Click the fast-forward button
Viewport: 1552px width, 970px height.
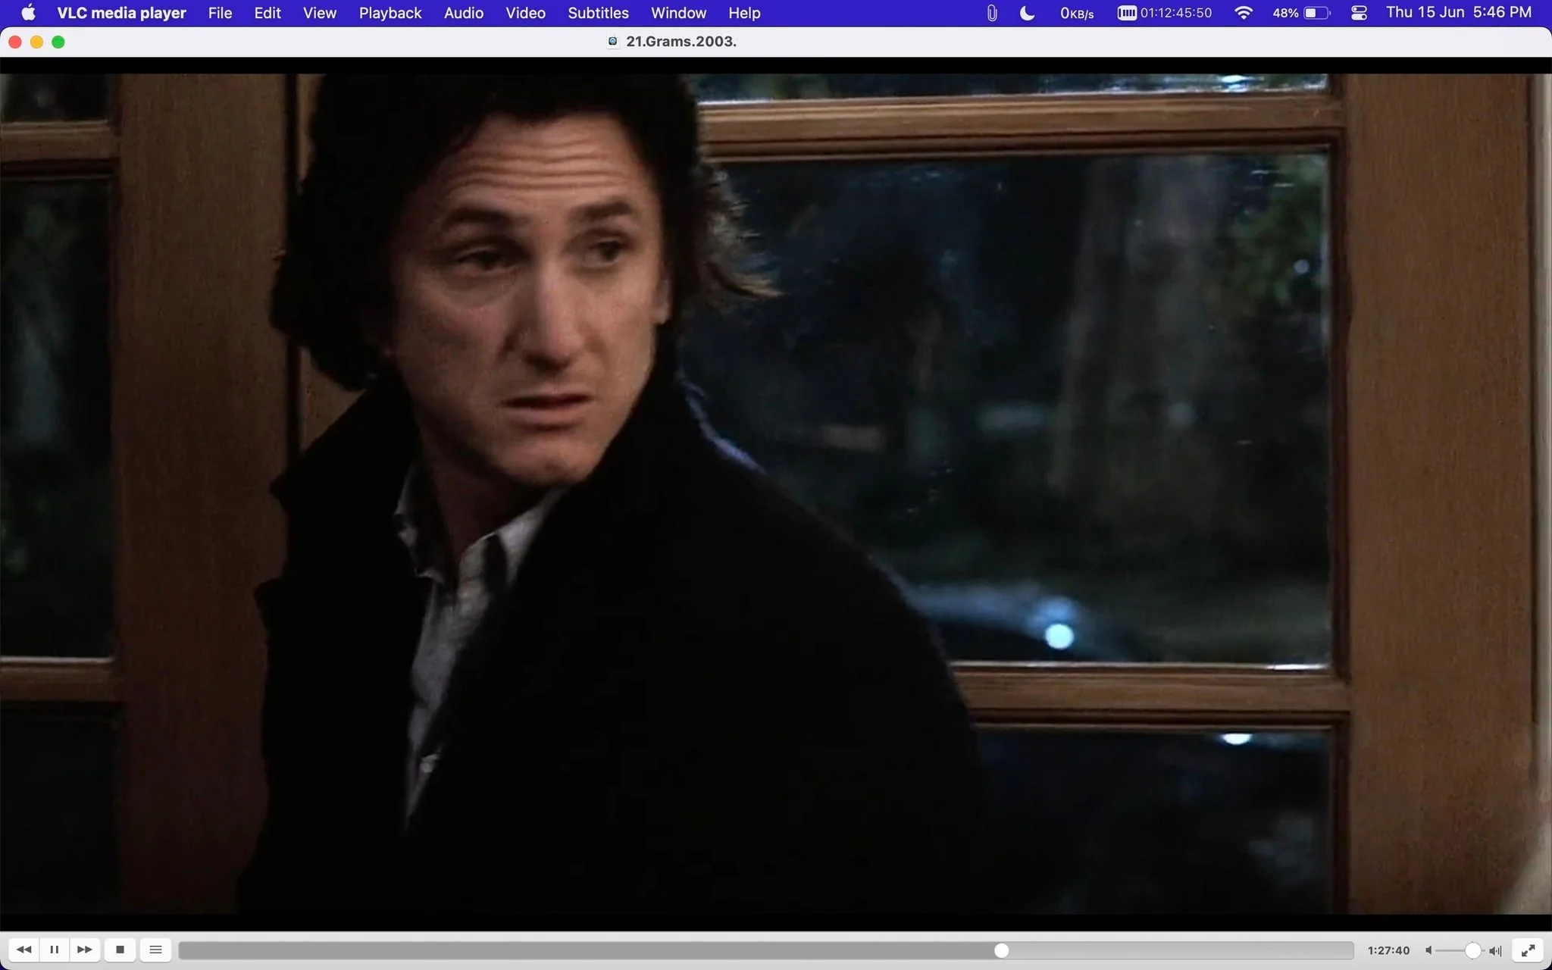pos(85,950)
